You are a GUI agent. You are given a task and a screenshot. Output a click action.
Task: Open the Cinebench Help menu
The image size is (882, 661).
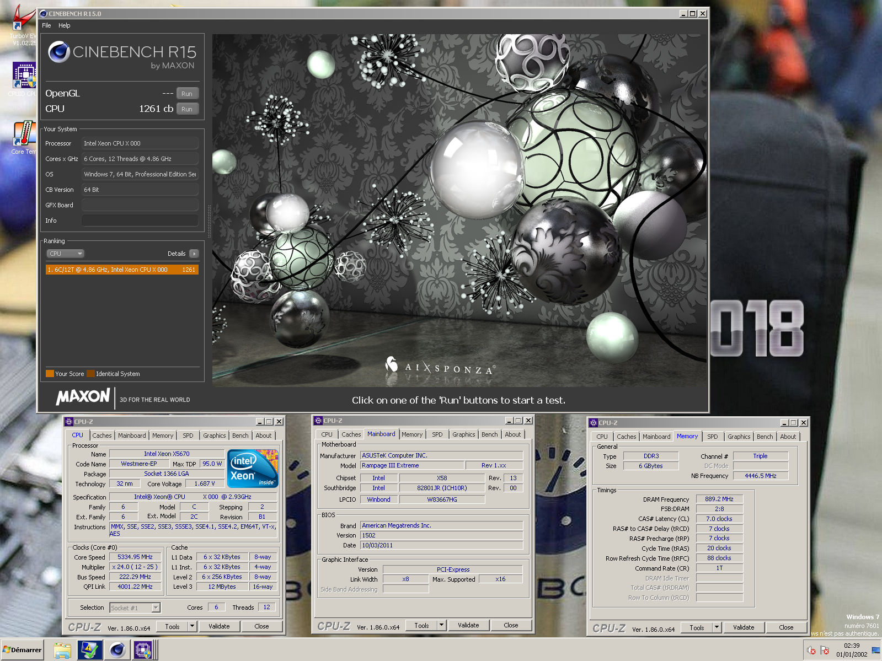click(65, 25)
